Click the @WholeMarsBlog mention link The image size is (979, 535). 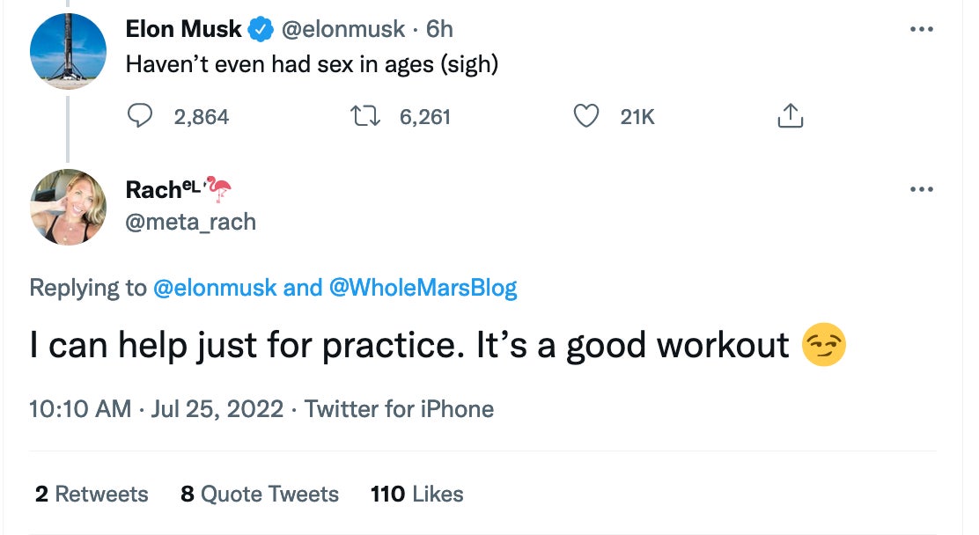[x=425, y=287]
